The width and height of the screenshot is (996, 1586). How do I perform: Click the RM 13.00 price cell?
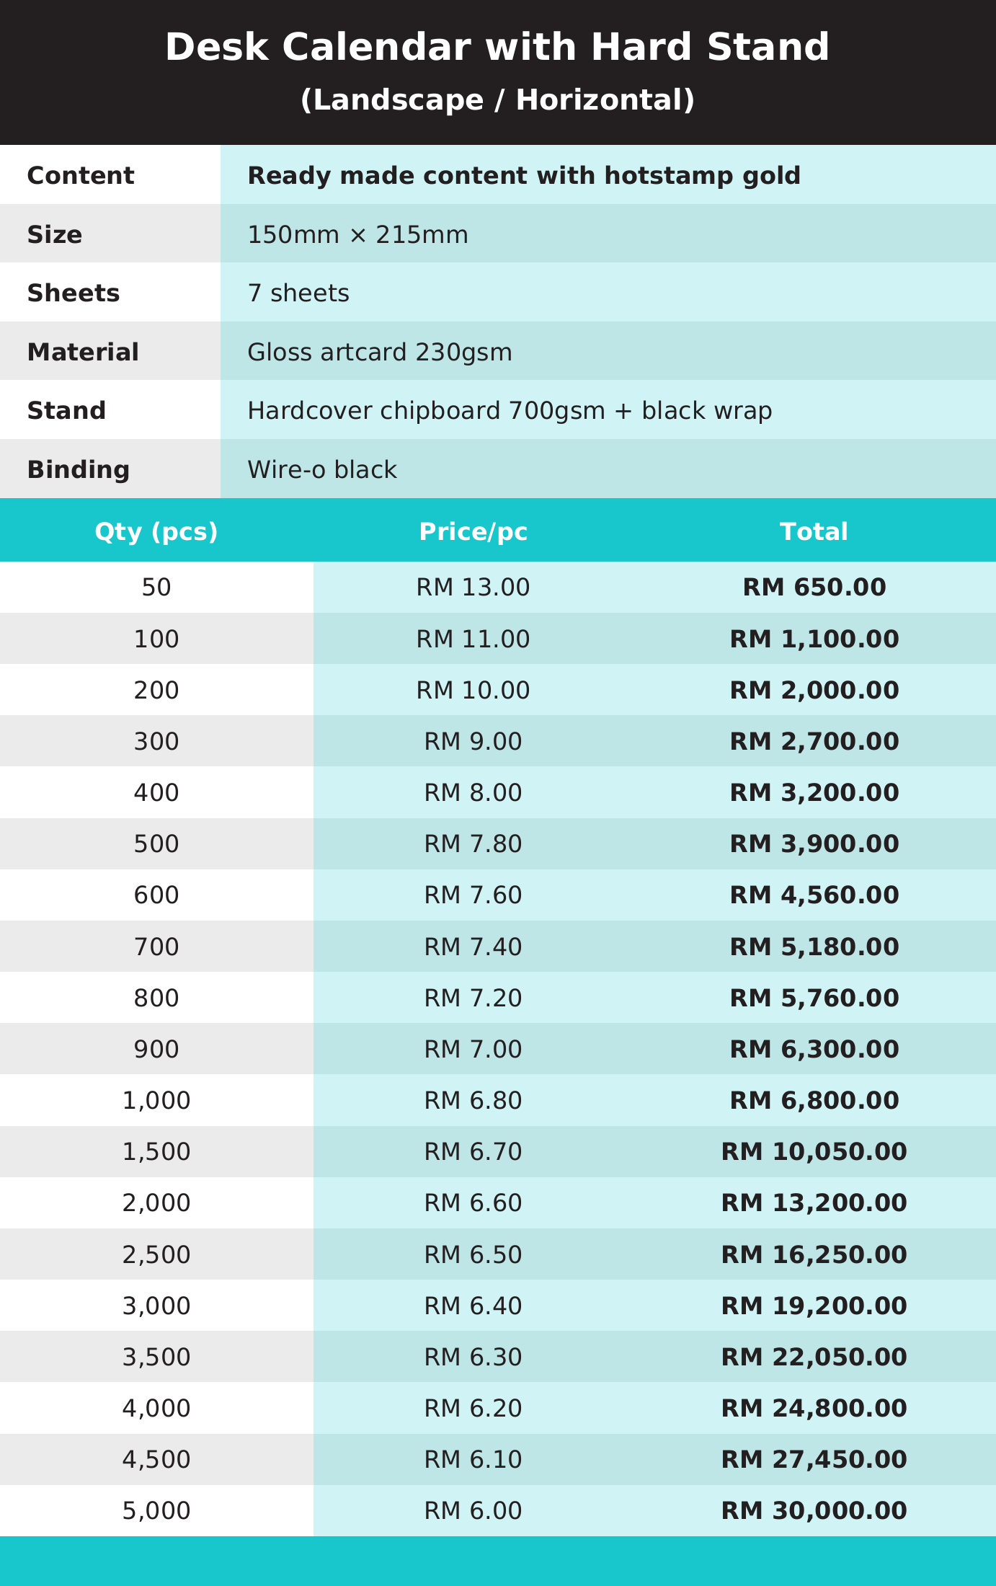click(473, 588)
